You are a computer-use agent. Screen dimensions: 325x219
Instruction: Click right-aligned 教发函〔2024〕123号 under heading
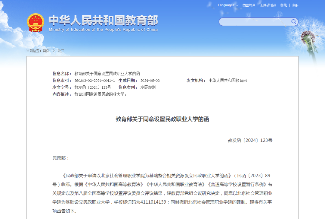(250, 141)
